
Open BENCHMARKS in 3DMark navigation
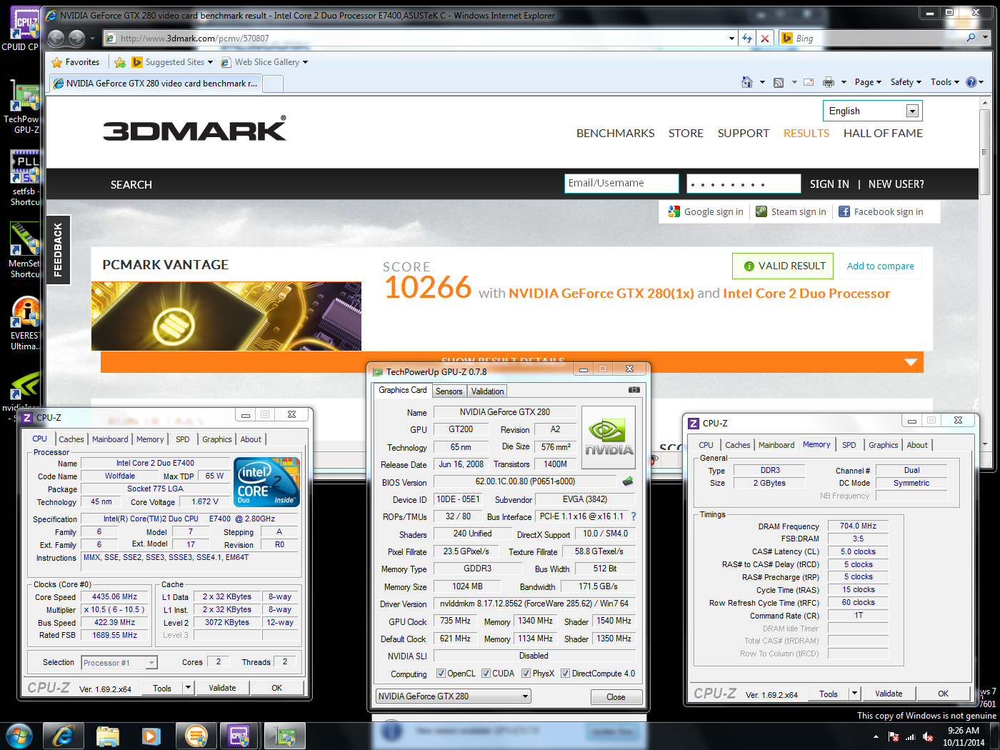tap(616, 133)
